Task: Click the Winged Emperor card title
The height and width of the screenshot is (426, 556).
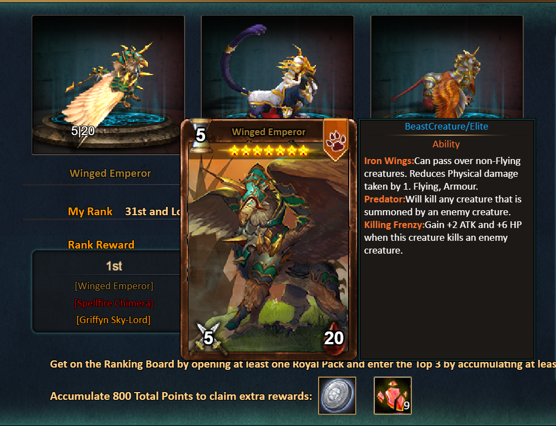Action: [269, 132]
